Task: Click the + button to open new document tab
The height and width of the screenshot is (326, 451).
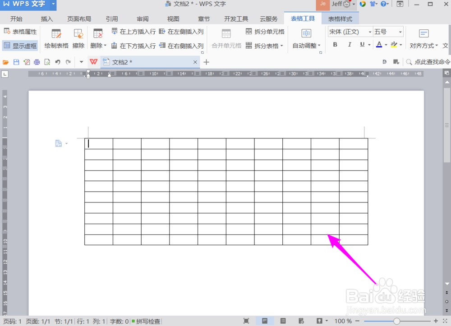Action: [206, 62]
